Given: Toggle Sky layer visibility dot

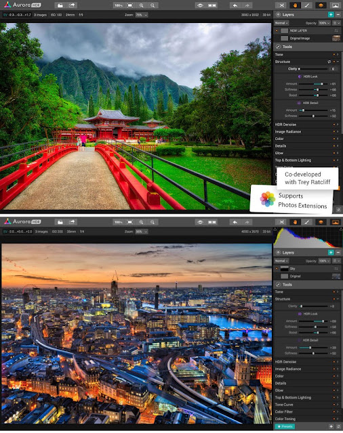Looking at the screenshot, I should [277, 269].
